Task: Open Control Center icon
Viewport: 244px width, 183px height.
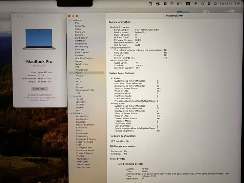Action: [x=209, y=4]
